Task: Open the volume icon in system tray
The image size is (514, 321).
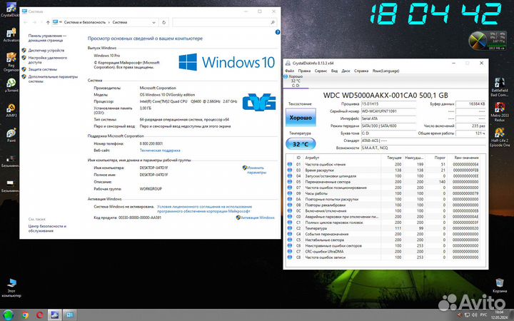Action: [475, 315]
